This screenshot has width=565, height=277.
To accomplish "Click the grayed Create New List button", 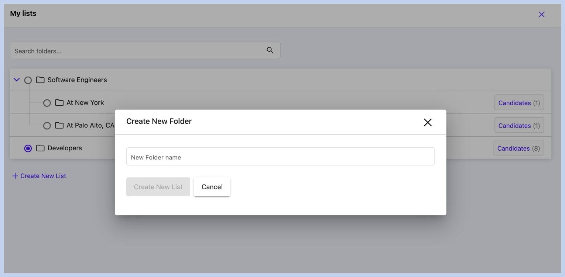I will (x=158, y=187).
